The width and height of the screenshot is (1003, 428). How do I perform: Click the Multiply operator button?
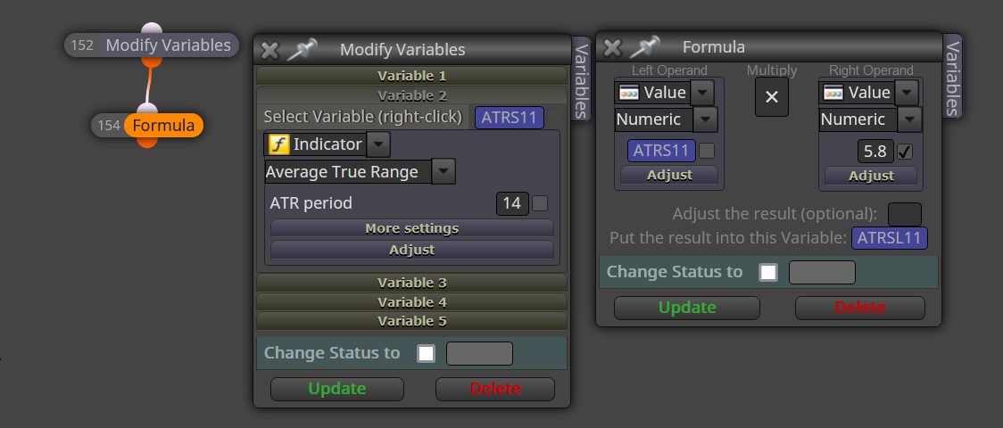pyautogui.click(x=772, y=97)
